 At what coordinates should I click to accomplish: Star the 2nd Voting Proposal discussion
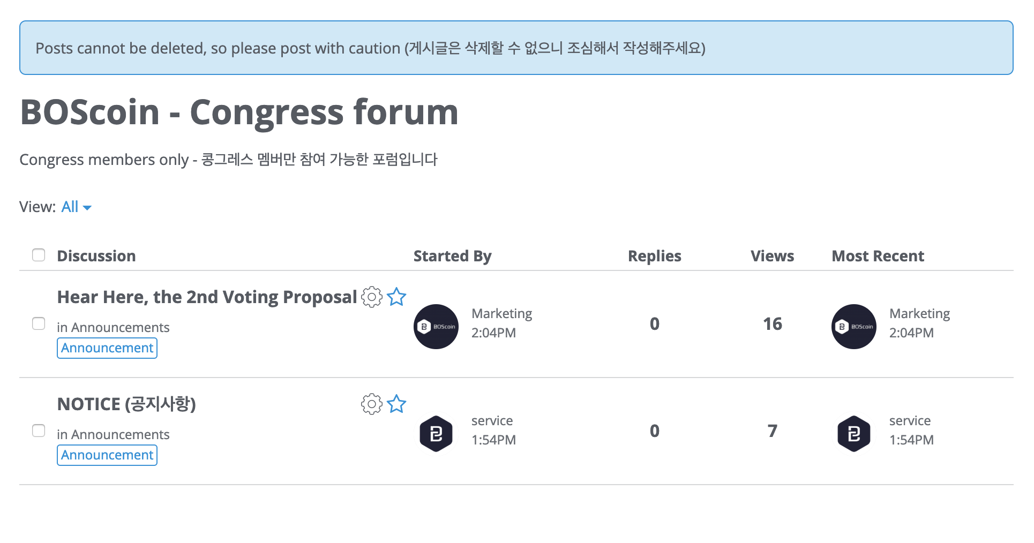click(396, 297)
